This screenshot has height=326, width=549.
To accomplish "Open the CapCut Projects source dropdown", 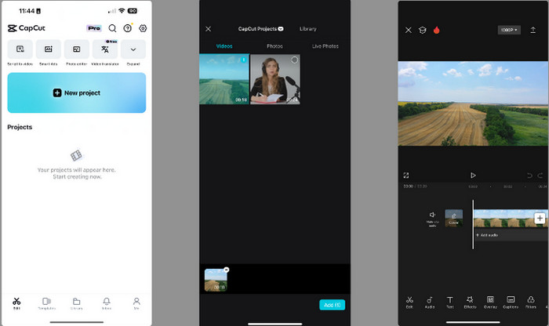I will [261, 29].
